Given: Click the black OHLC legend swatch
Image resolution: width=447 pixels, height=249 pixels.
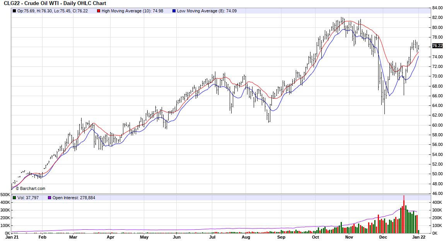Looking at the screenshot, I should tap(14, 11).
